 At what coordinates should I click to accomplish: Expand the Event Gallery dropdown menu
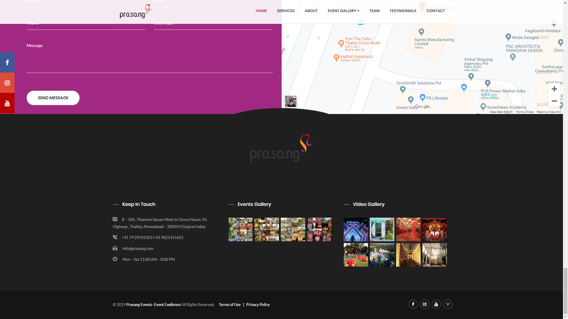[x=343, y=11]
